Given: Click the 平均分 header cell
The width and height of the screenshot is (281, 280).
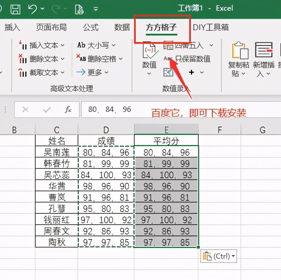Looking at the screenshot, I should 166,140.
